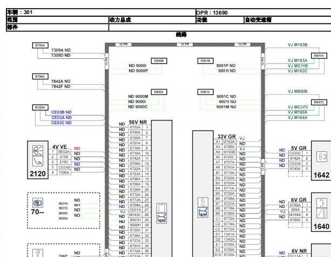Image resolution: width=331 pixels, height=257 pixels.
Task: Click the '6V GR' connector label
Action: (x=299, y=200)
